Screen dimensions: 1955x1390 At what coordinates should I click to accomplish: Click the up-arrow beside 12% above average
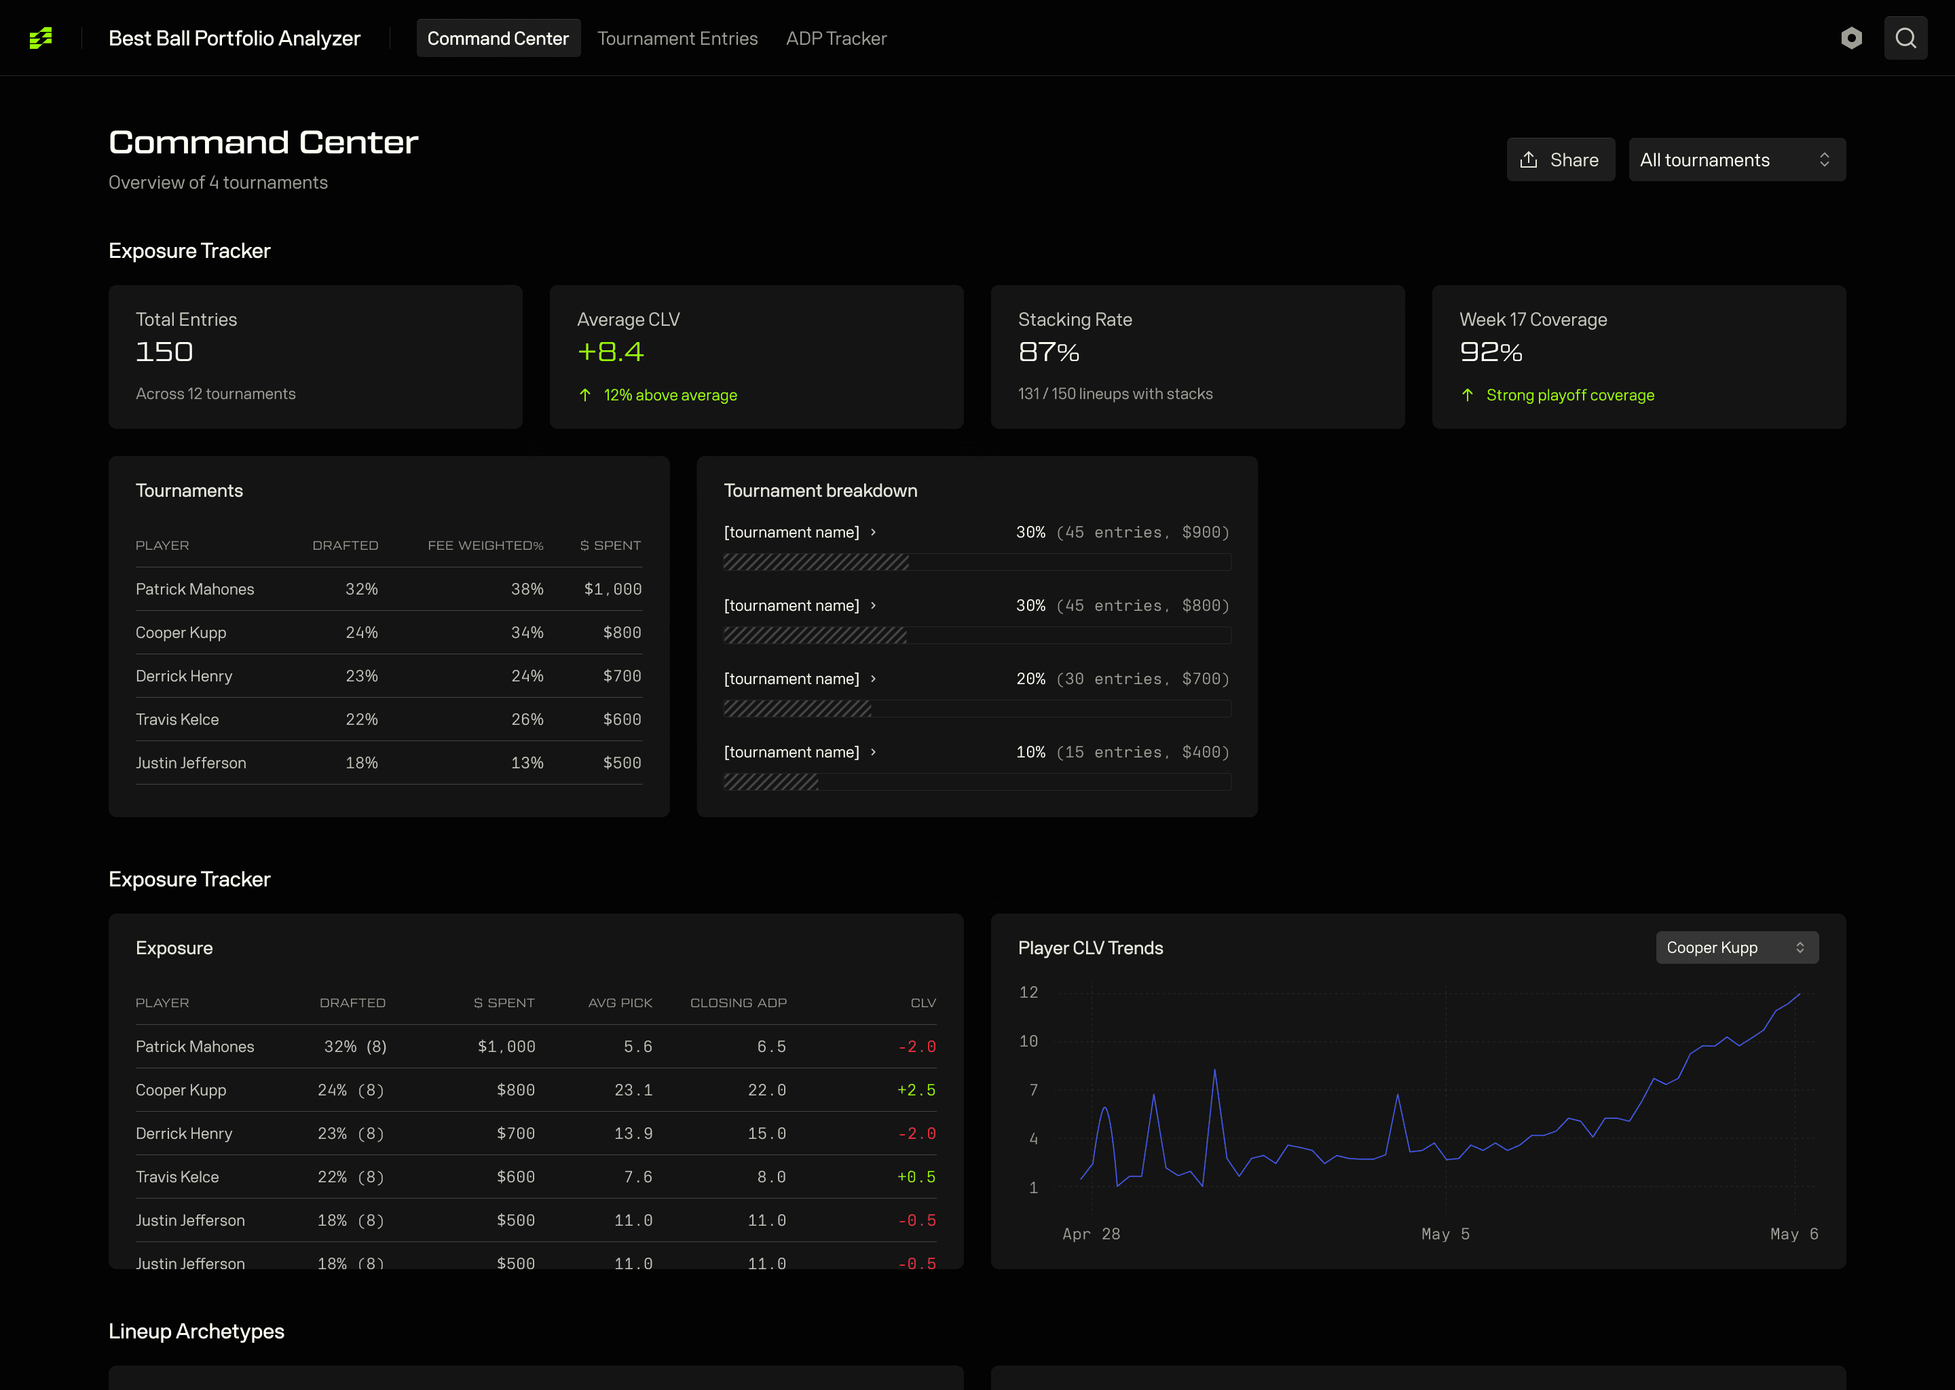[x=585, y=394]
